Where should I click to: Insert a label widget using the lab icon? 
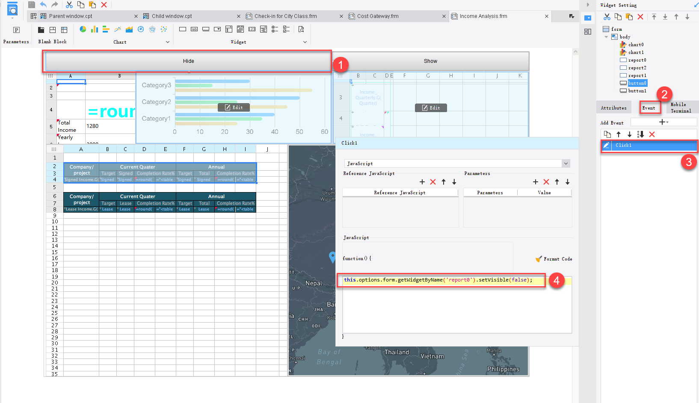pos(194,29)
